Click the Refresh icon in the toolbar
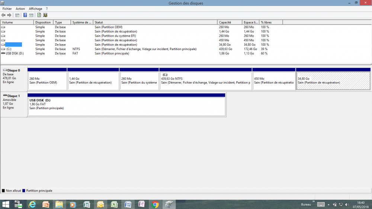The image size is (372, 209). pyautogui.click(x=39, y=15)
